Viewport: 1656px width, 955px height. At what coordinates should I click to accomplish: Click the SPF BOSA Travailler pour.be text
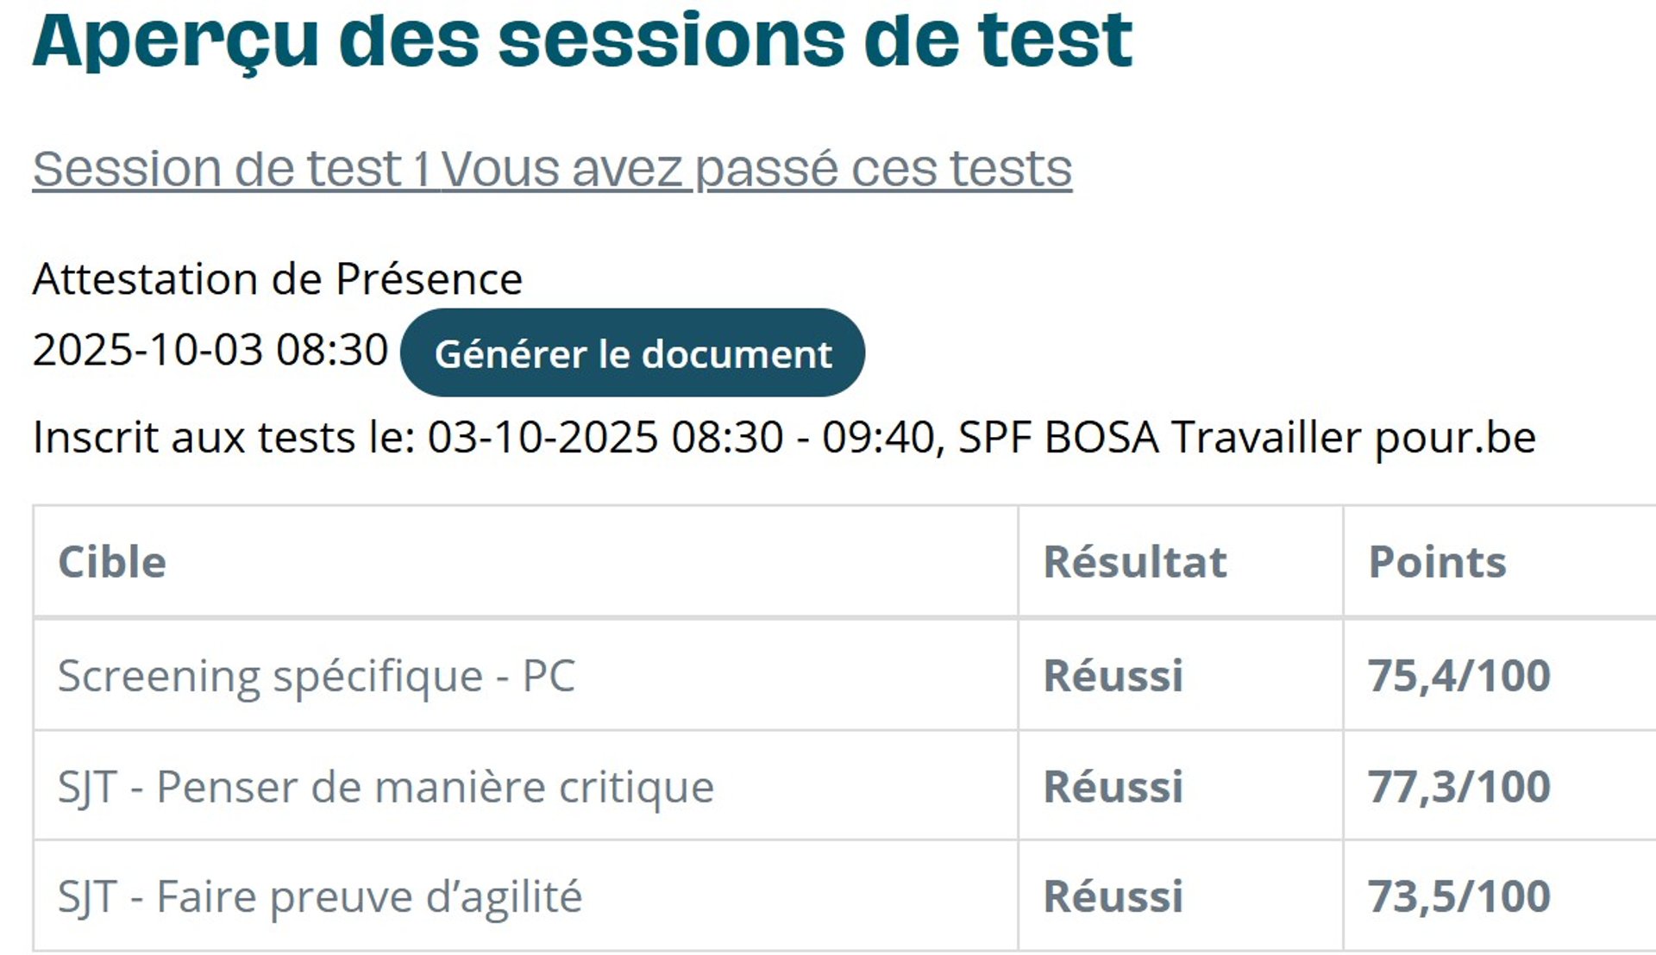tap(1247, 437)
